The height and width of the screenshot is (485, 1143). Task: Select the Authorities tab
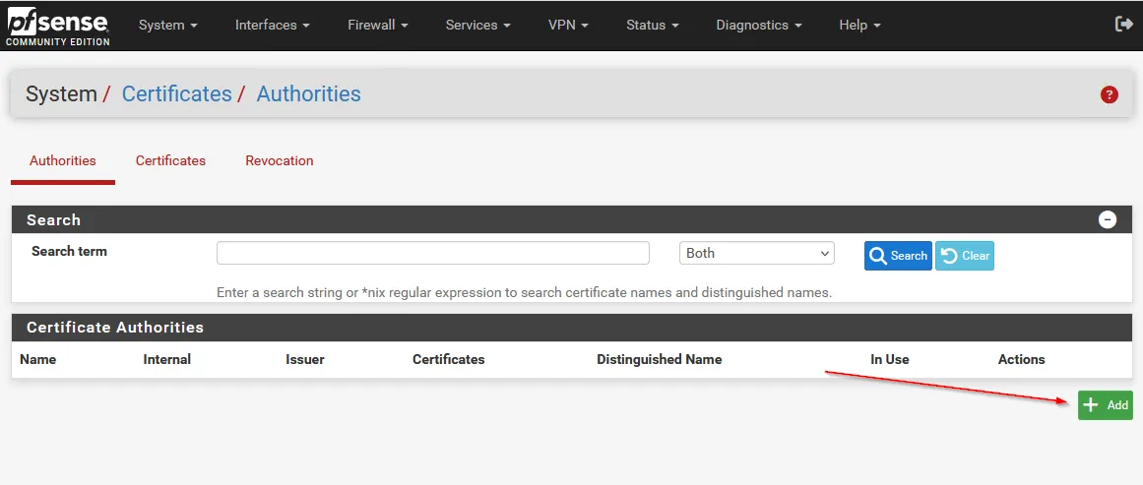(x=63, y=160)
